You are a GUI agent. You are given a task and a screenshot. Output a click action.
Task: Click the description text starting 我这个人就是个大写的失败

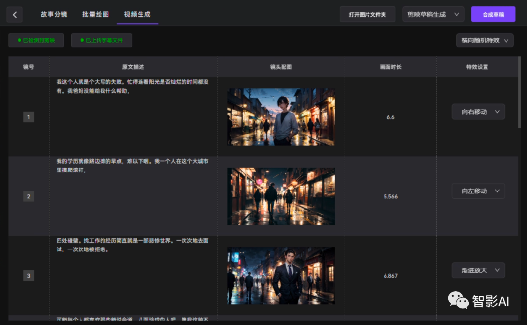coord(132,86)
